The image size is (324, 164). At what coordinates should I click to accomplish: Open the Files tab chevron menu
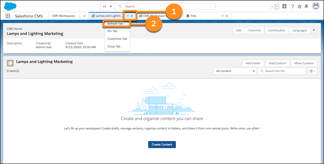pyautogui.click(x=222, y=16)
